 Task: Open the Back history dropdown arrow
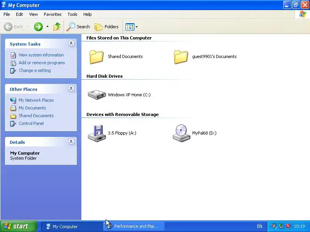click(28, 26)
